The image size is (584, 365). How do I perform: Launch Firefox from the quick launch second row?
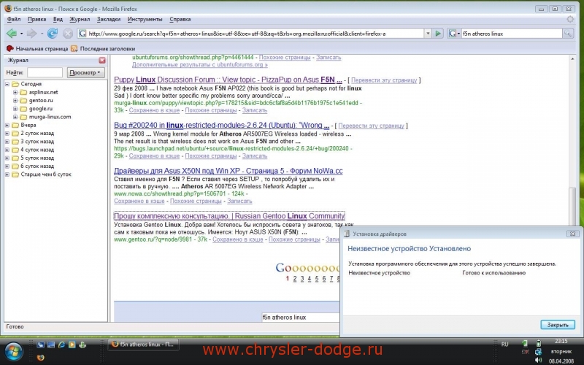coord(41,358)
